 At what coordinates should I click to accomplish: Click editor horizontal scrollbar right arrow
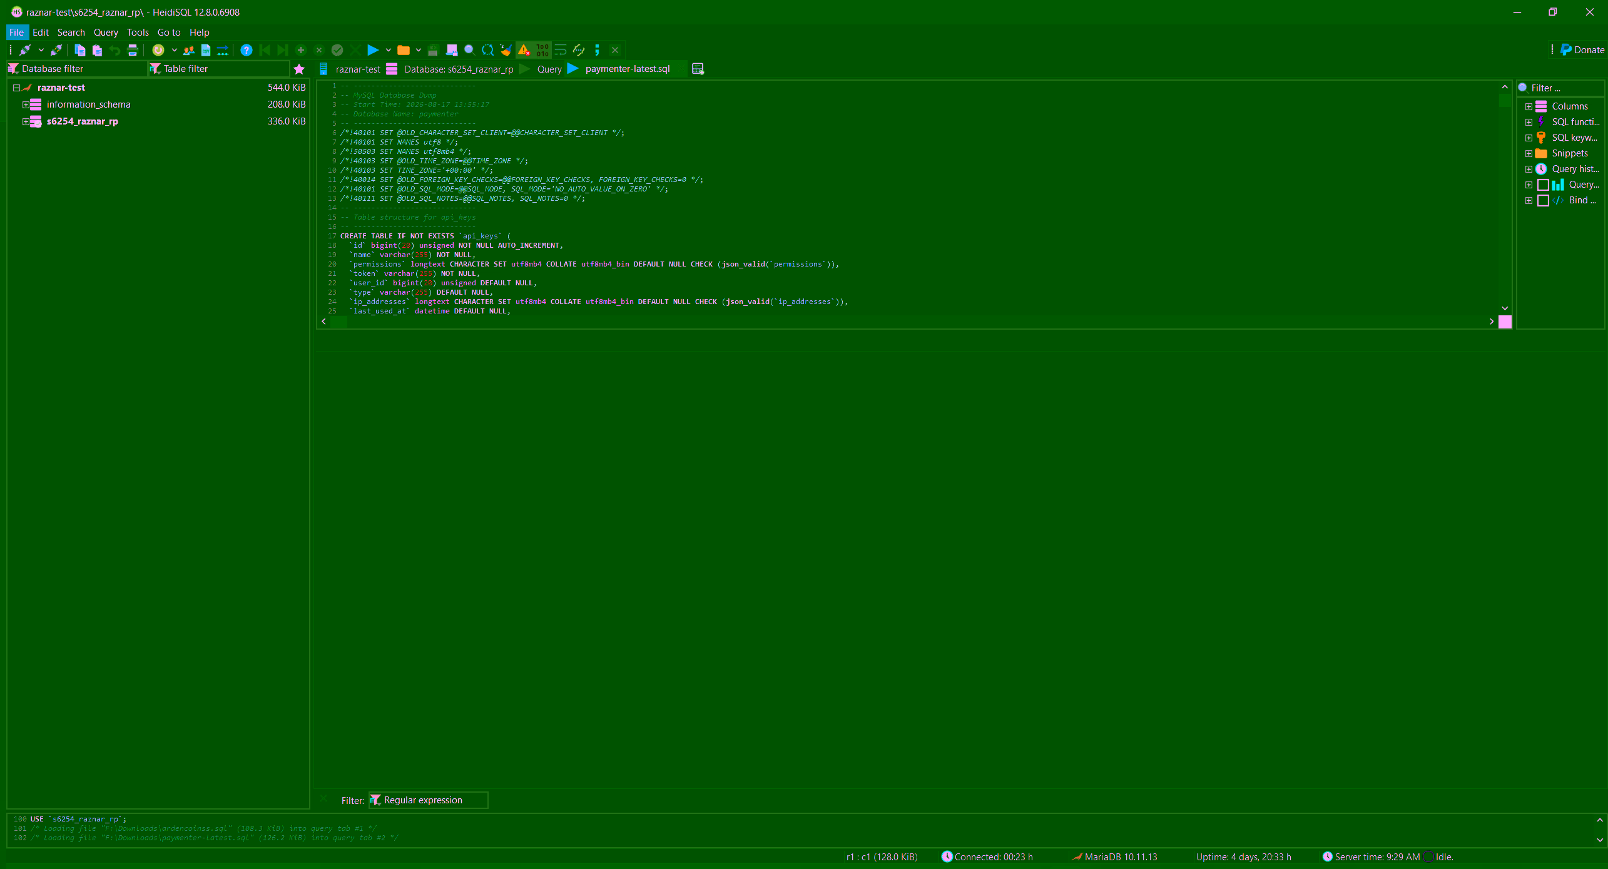click(x=1492, y=322)
